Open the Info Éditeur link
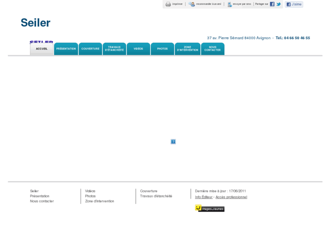Image resolution: width=331 pixels, height=248 pixels. [204, 197]
